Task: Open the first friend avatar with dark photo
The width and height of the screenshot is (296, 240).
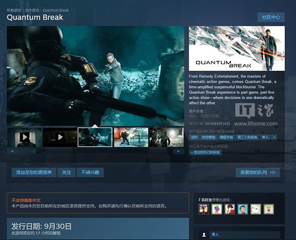Action: tap(204, 209)
